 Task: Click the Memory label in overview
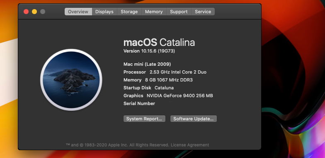133,80
